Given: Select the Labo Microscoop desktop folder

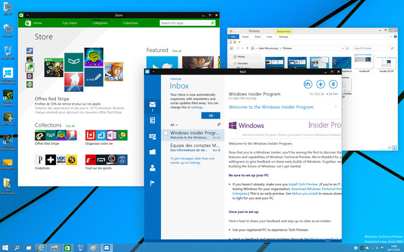Looking at the screenshot, I should 7,186.
